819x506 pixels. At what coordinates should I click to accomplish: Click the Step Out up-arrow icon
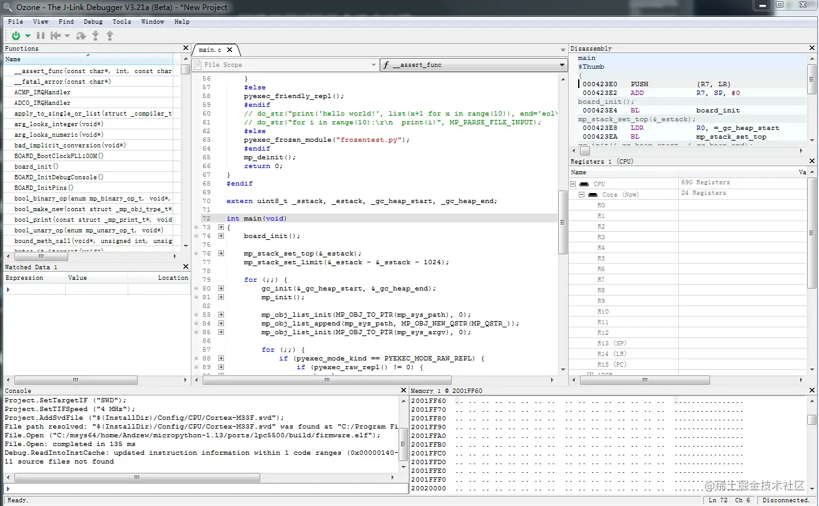(109, 36)
